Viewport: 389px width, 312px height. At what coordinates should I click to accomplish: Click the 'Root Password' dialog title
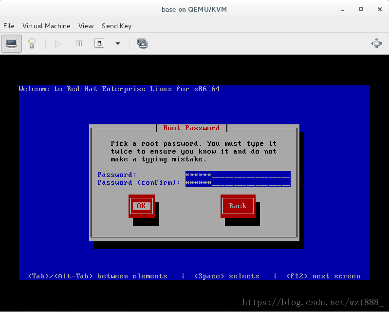(191, 128)
